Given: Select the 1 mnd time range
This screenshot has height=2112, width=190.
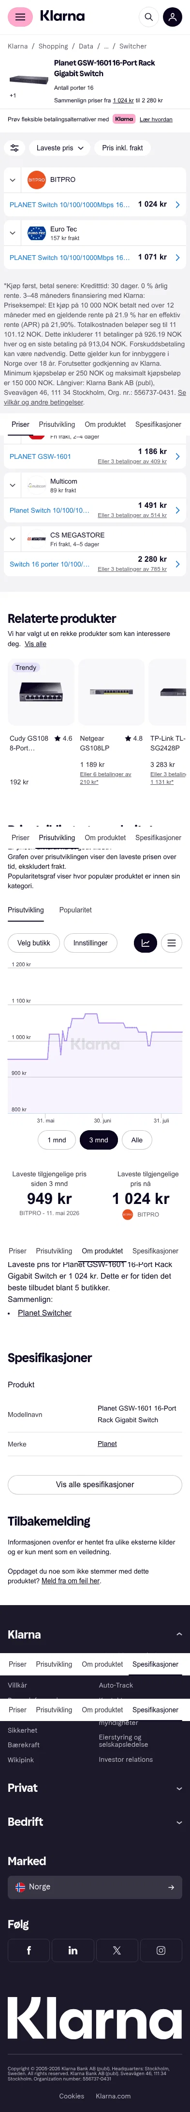Looking at the screenshot, I should pos(56,1139).
